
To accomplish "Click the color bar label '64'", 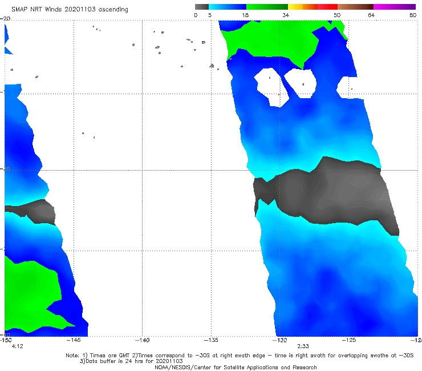I will (x=371, y=15).
